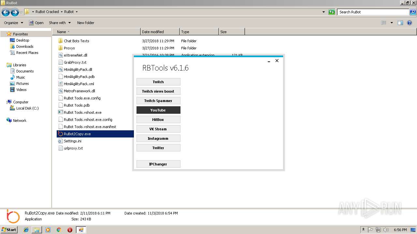Click the search magnifier icon
This screenshot has width=417, height=234.
point(413,12)
